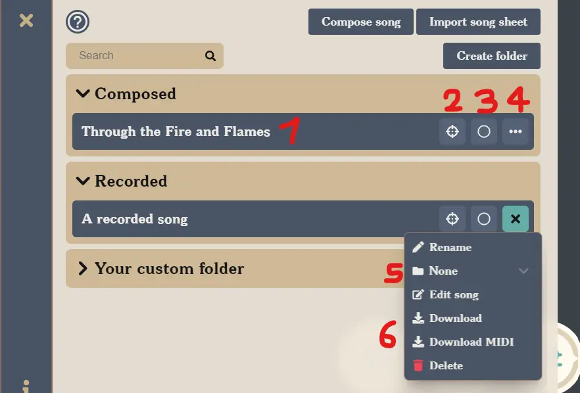Click the search magnifier icon
Screen dimensions: 580x393
click(209, 56)
